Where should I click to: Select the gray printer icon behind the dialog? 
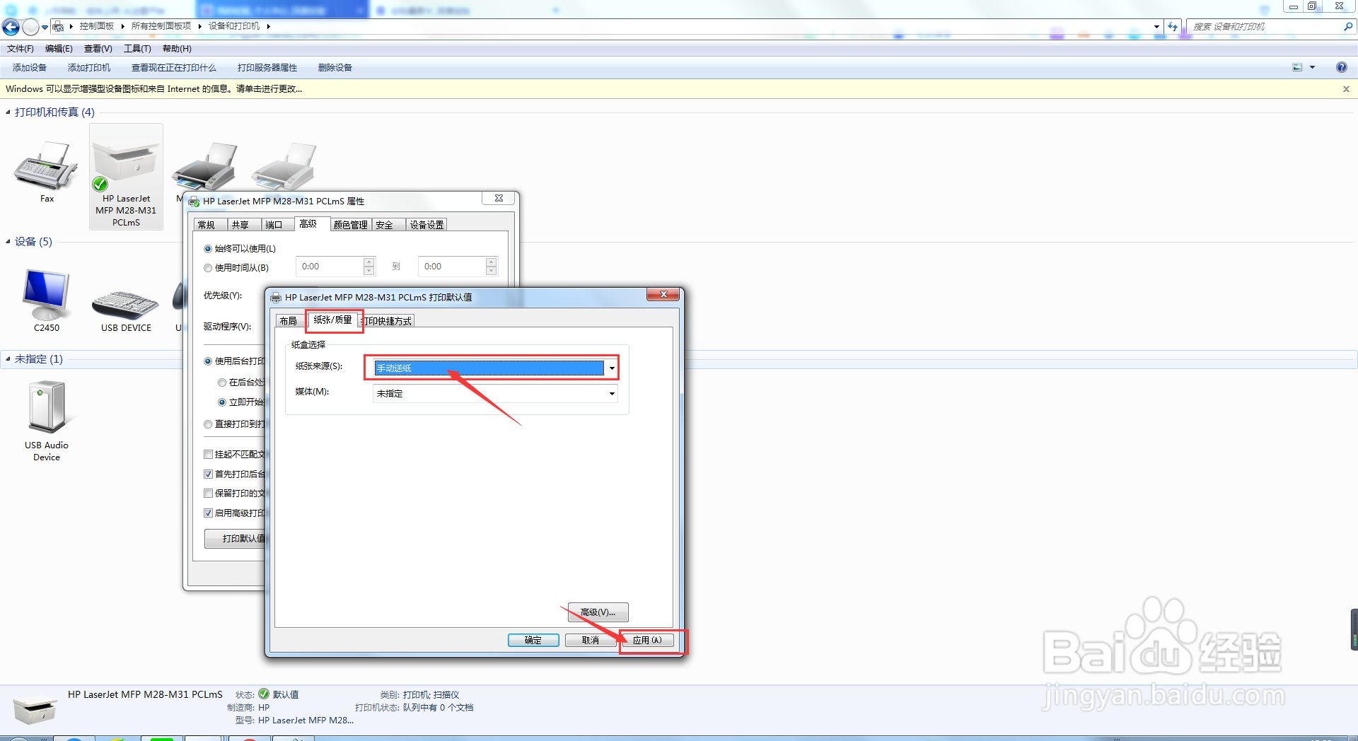click(284, 166)
